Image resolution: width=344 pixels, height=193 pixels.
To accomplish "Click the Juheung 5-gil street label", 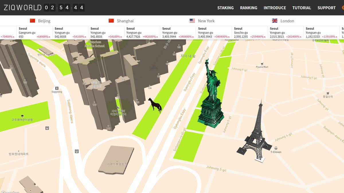I will tap(227, 125).
